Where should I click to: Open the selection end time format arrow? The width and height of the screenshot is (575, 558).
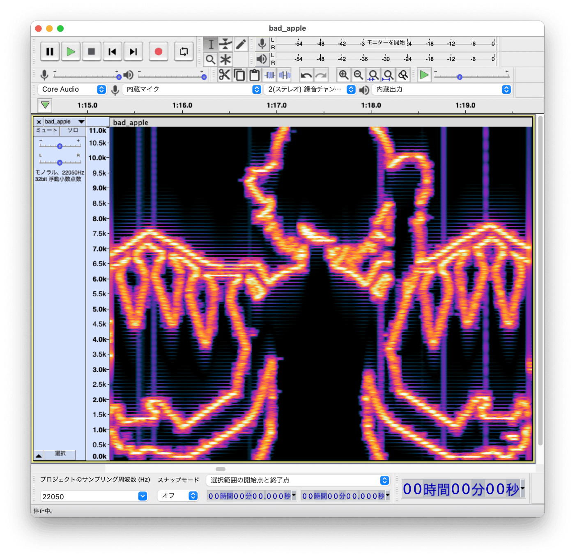(x=388, y=495)
